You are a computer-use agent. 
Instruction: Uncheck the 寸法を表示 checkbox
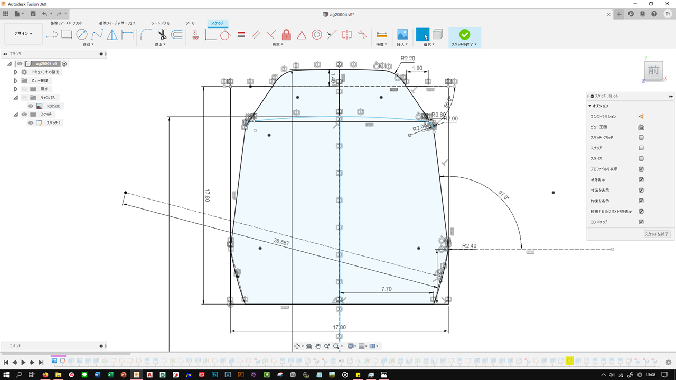(x=641, y=190)
